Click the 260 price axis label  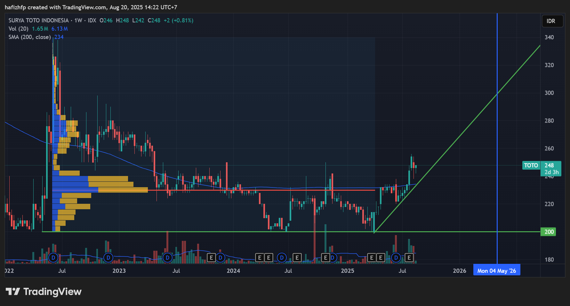pos(549,149)
